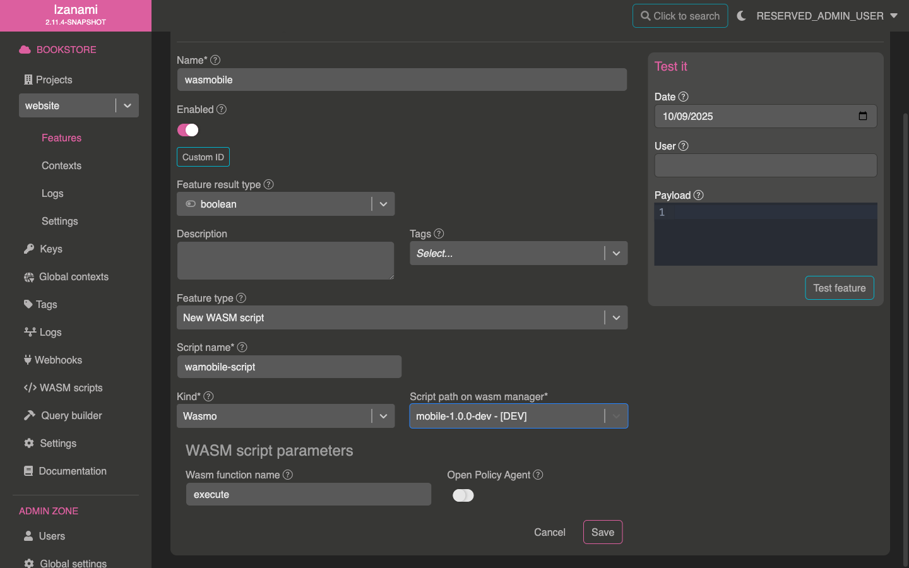Click help icon beside Script name label
The width and height of the screenshot is (909, 568).
click(x=242, y=347)
